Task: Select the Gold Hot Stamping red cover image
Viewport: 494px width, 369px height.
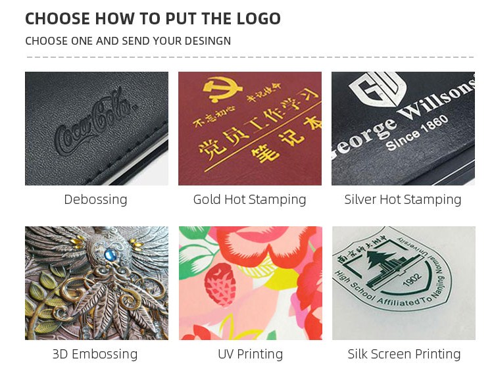Action: [250, 128]
